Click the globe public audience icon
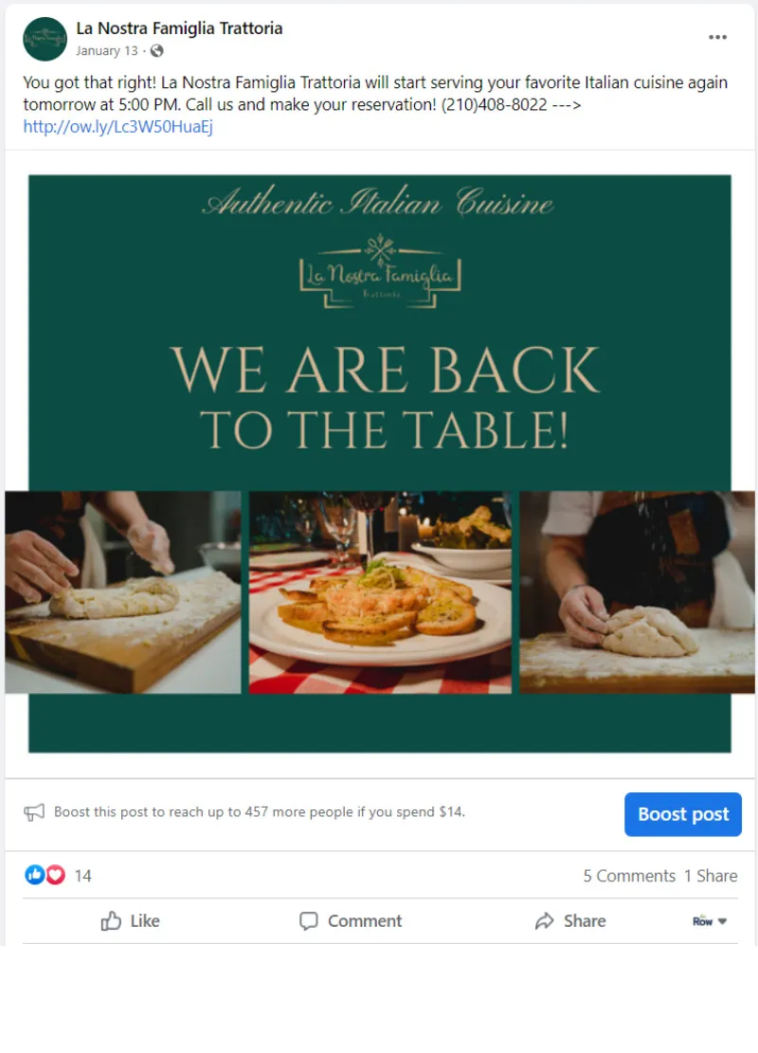The width and height of the screenshot is (758, 1053). coord(156,50)
